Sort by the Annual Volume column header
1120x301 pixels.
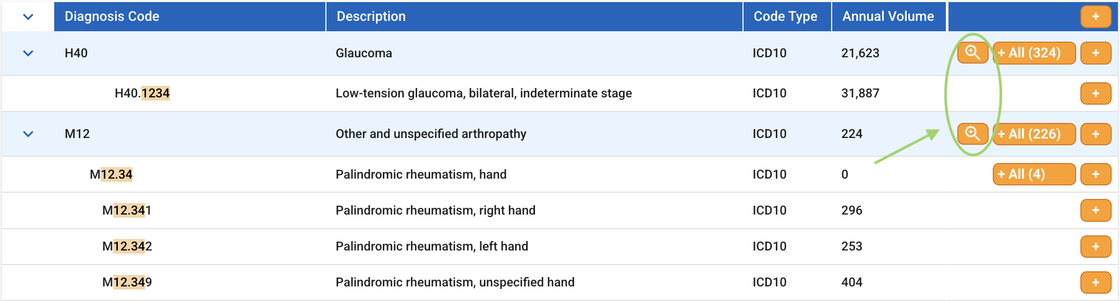888,16
